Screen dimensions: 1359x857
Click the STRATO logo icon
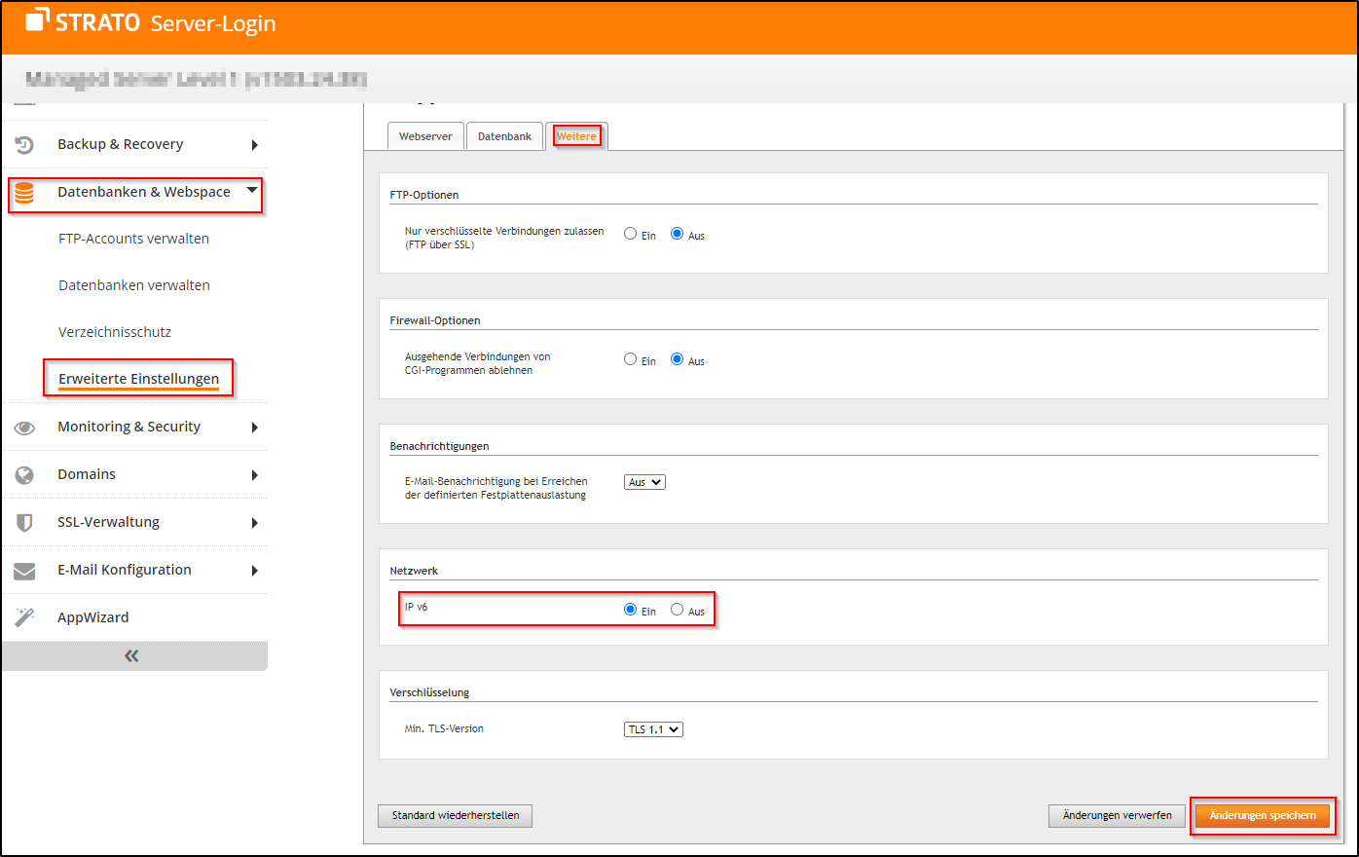(x=37, y=19)
